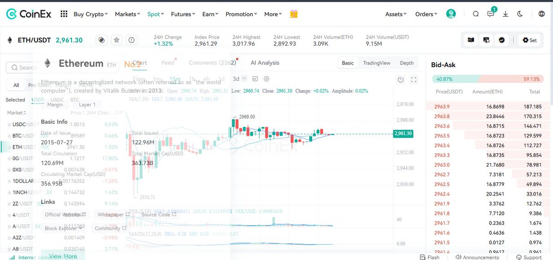Toggle favorite star for A2Z/USDT

coord(9,238)
